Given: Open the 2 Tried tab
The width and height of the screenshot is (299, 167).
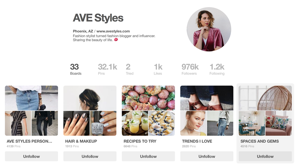Looking at the screenshot, I should pos(129,69).
